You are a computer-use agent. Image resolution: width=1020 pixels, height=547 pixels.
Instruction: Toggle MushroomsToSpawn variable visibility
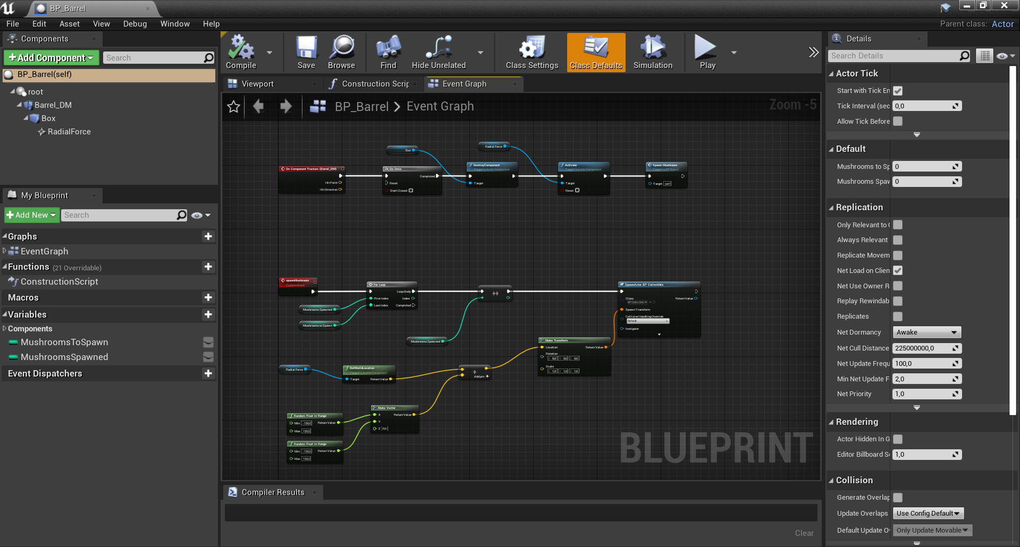208,342
